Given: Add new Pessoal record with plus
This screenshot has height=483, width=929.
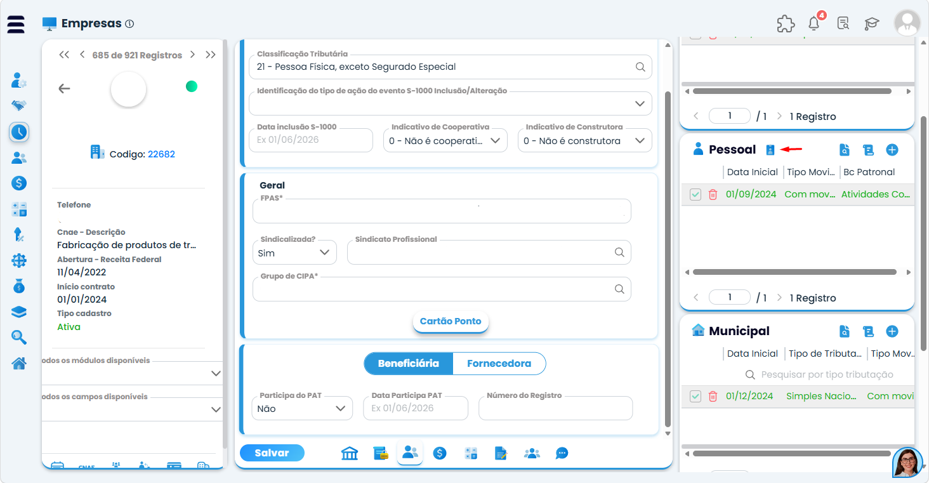Looking at the screenshot, I should 892,150.
